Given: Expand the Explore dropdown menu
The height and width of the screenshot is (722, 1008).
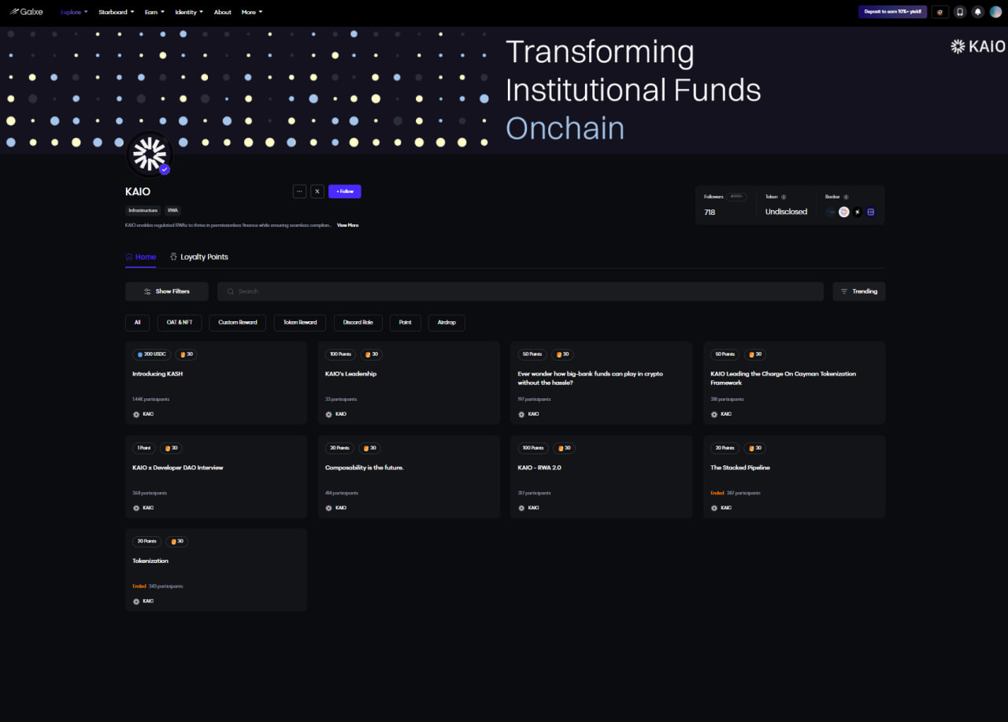Looking at the screenshot, I should pos(74,12).
